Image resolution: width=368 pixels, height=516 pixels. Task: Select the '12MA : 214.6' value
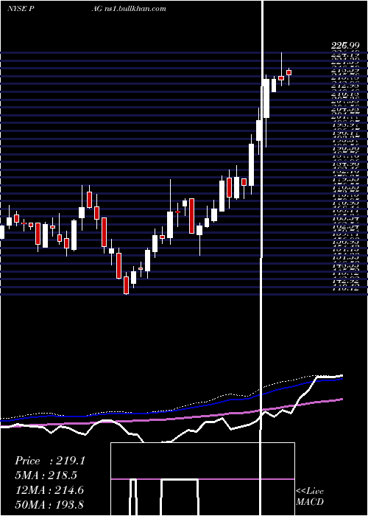point(49,490)
